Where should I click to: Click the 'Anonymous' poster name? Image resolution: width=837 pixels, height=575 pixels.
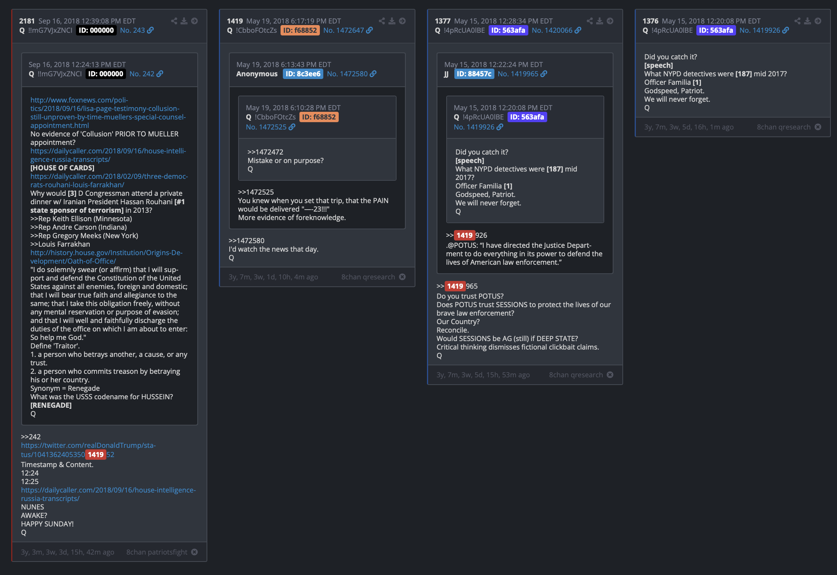[x=257, y=74]
